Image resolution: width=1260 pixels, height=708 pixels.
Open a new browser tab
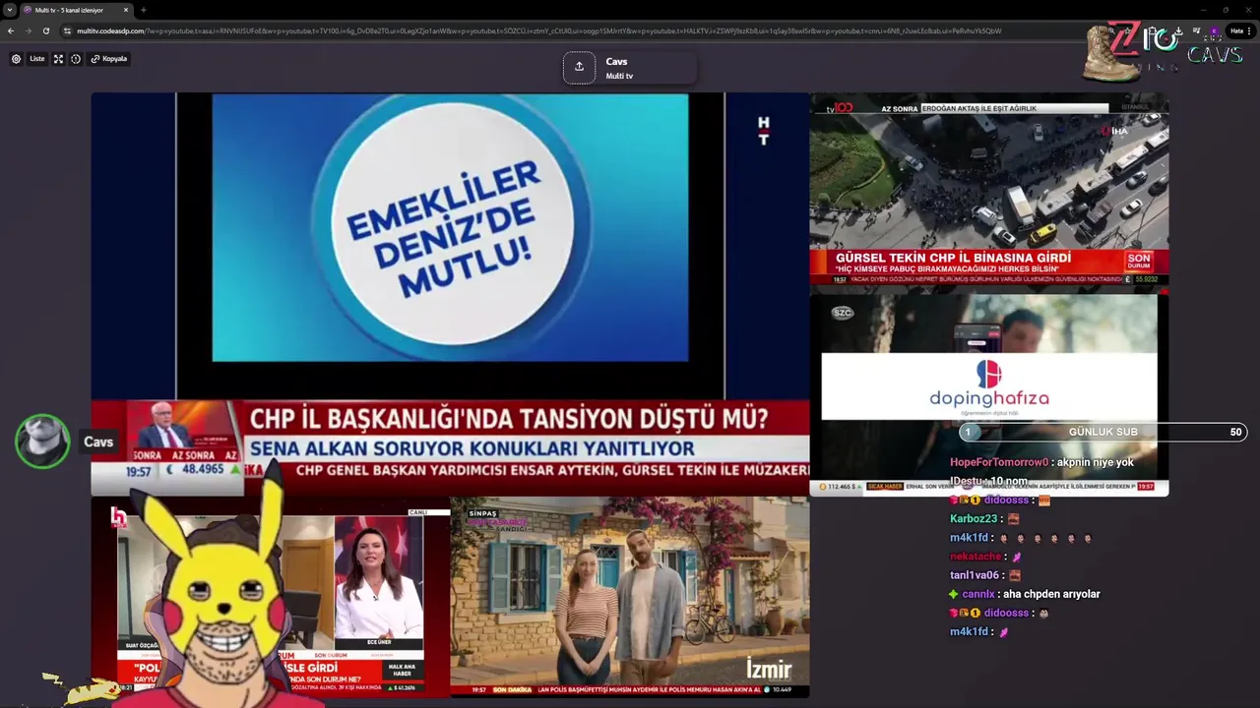click(x=144, y=10)
